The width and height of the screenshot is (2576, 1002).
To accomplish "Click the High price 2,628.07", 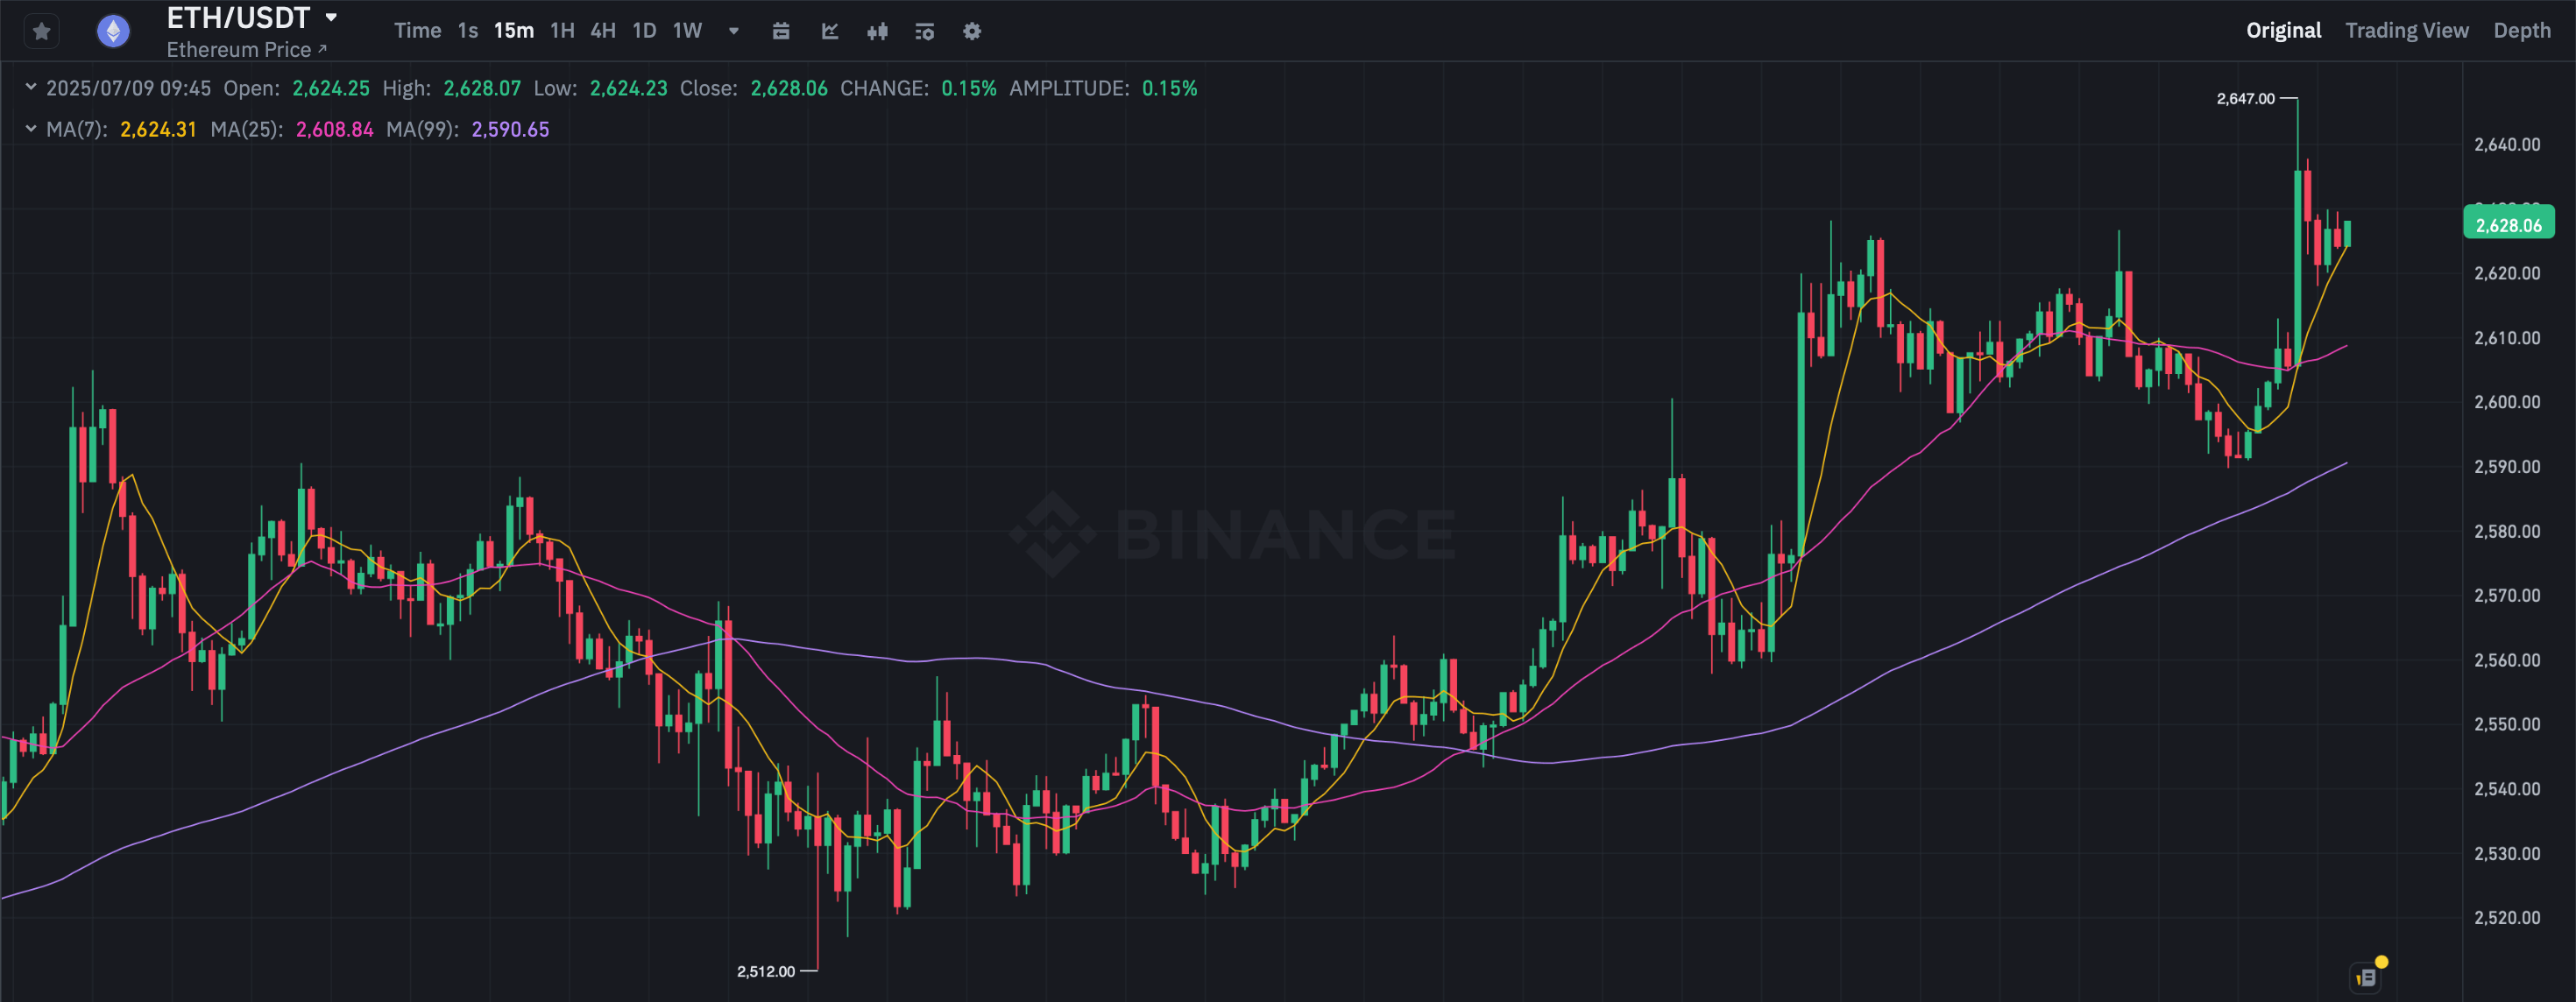I will click(x=482, y=88).
